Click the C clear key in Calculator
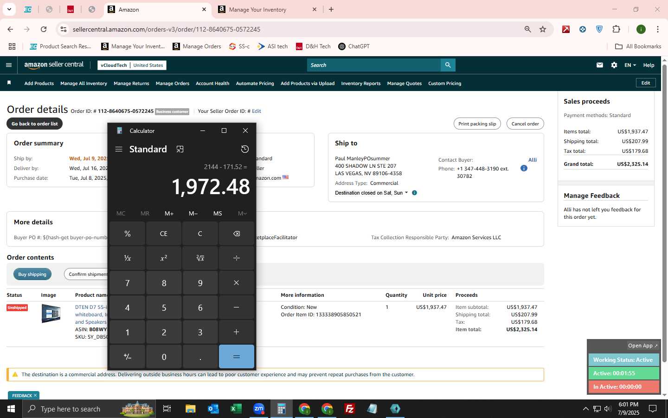Viewport: 668px width, 418px height. (200, 234)
